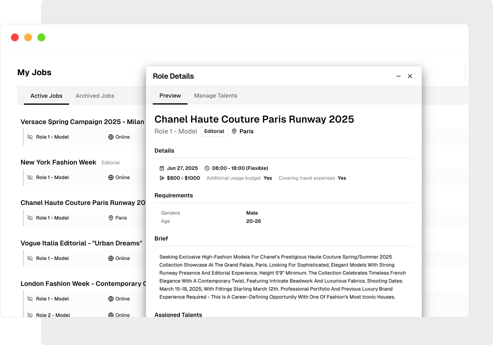This screenshot has width=493, height=345.
Task: Click the budget icon next to $800 - $1000
Action: (162, 178)
